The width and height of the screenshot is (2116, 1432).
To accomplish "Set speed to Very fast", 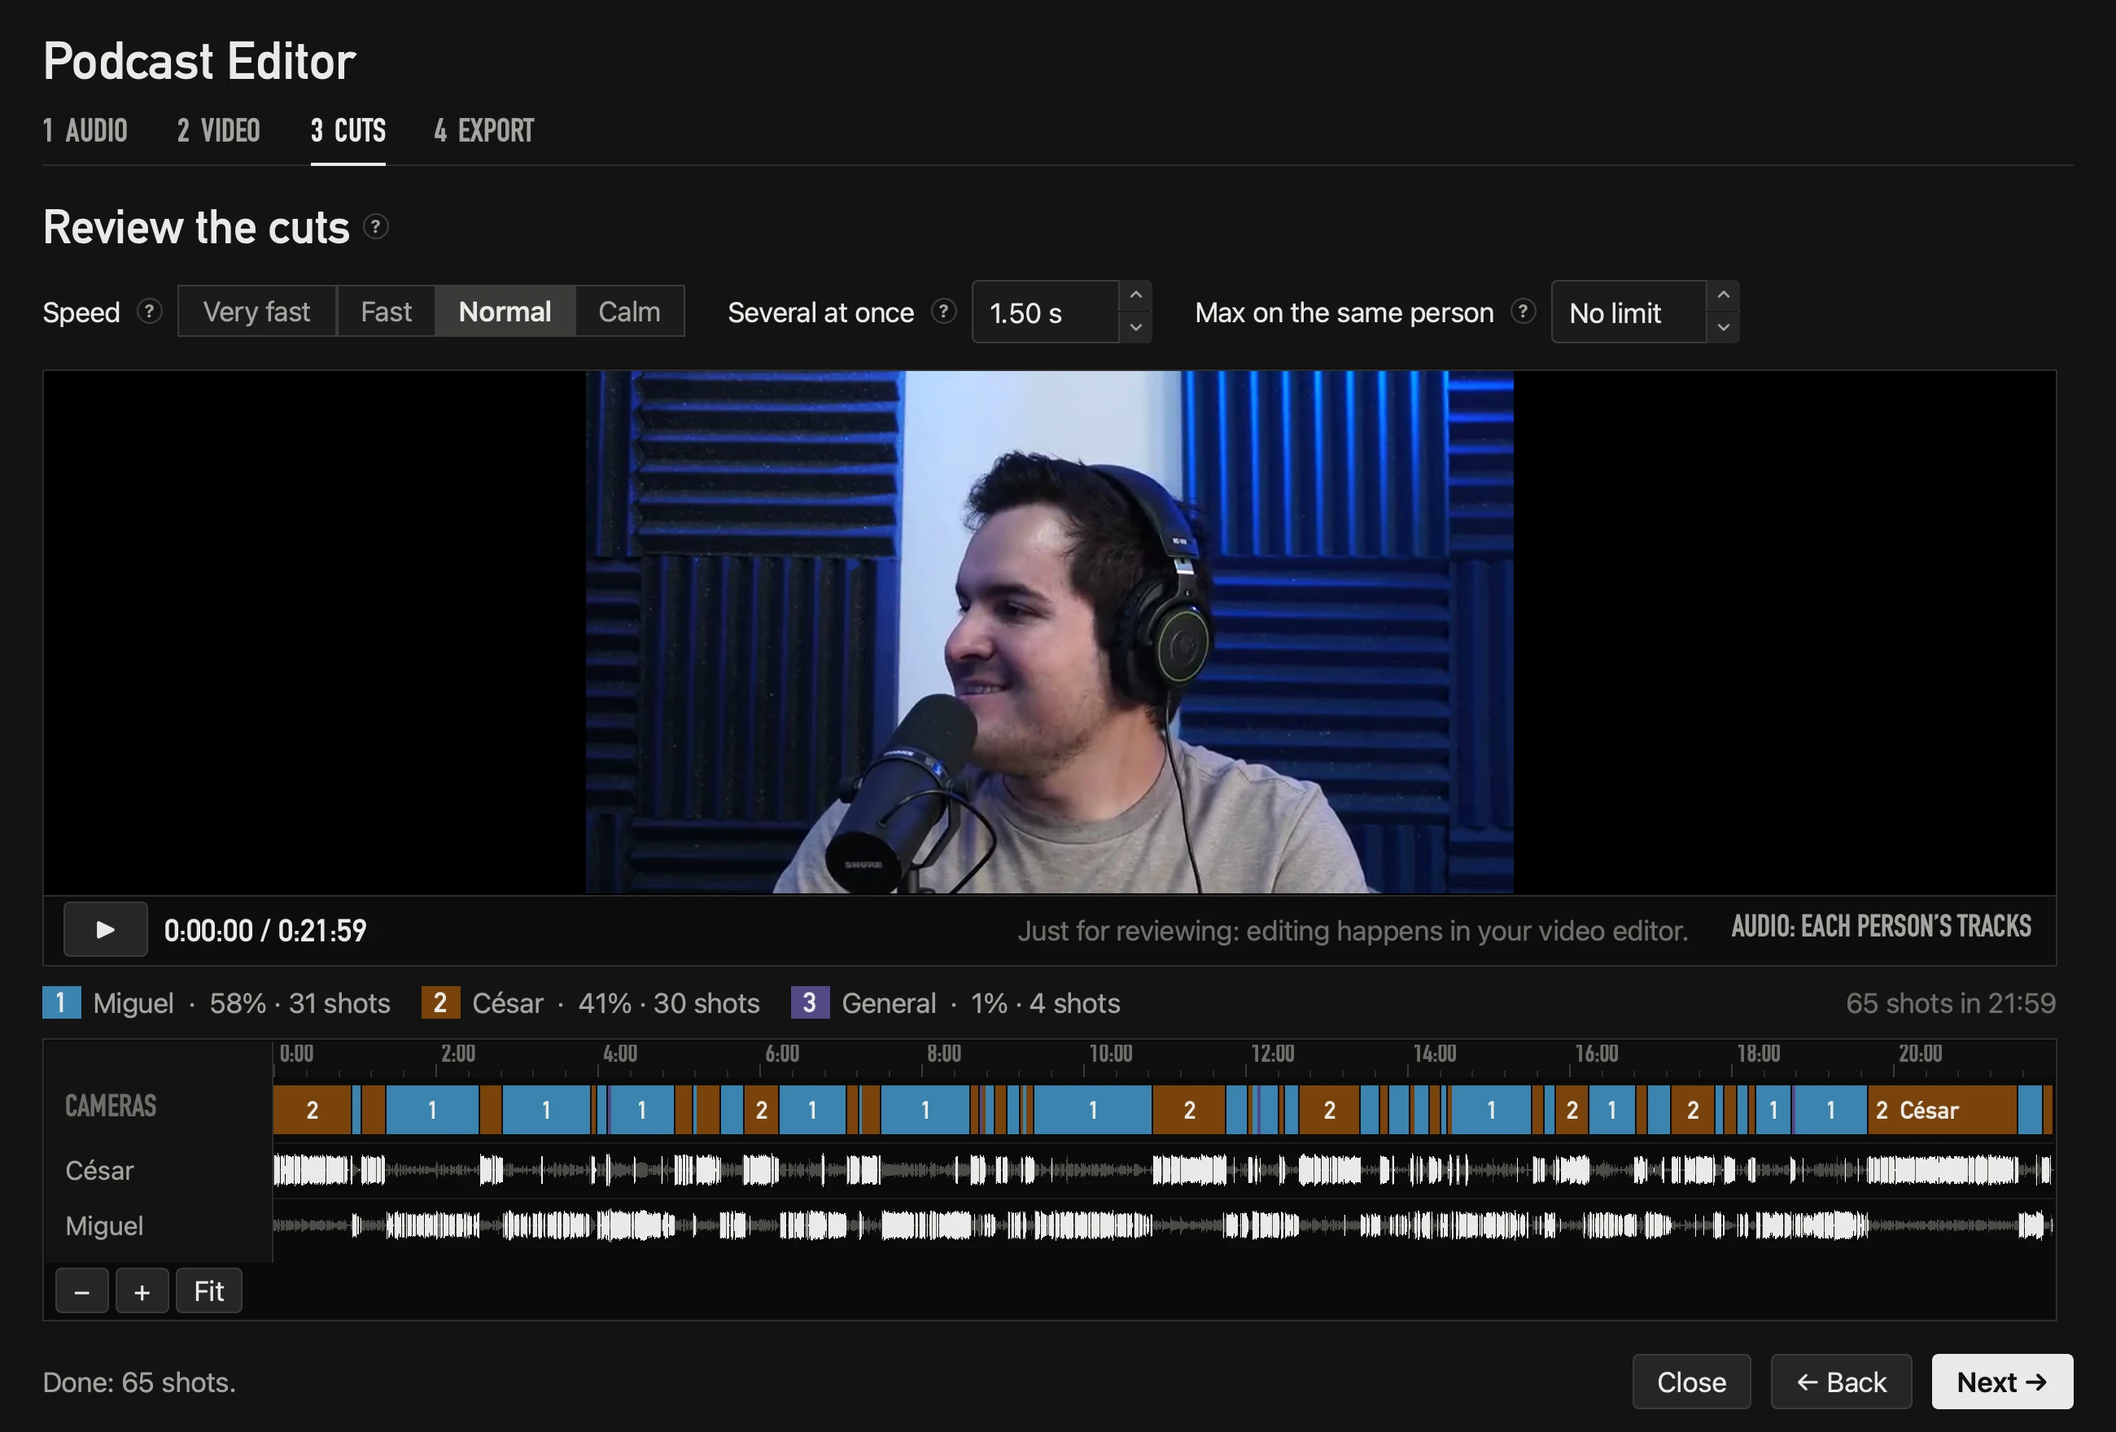I will tap(256, 312).
